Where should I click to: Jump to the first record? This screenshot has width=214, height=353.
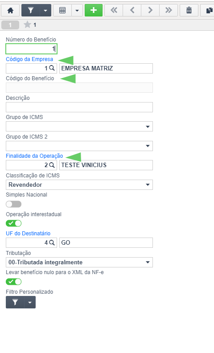tap(114, 10)
